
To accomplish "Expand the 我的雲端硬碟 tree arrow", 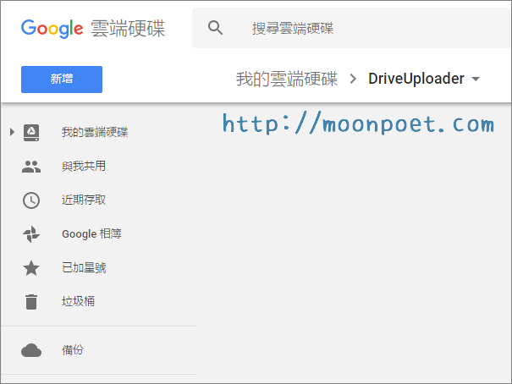I will (12, 132).
